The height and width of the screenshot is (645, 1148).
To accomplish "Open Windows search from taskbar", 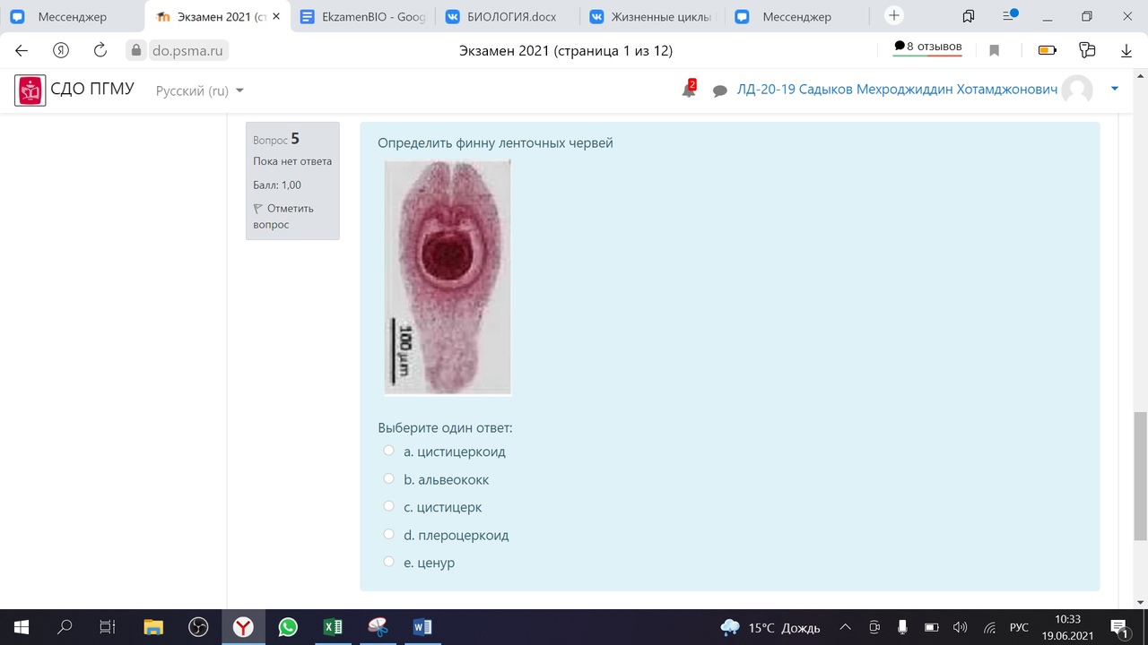I will click(65, 627).
